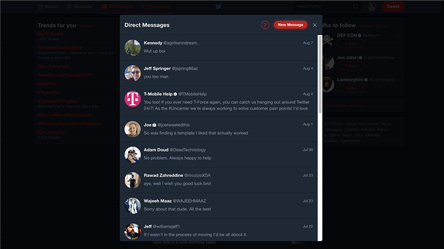
Task: Open Moments tab in the top bar
Action: pyautogui.click(x=80, y=7)
